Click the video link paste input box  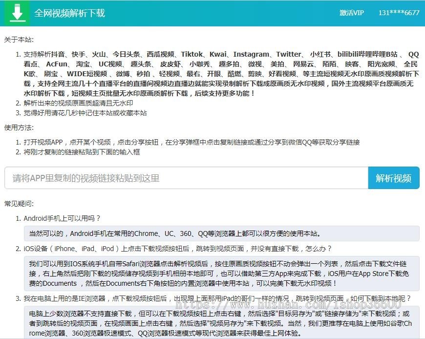[x=186, y=178]
